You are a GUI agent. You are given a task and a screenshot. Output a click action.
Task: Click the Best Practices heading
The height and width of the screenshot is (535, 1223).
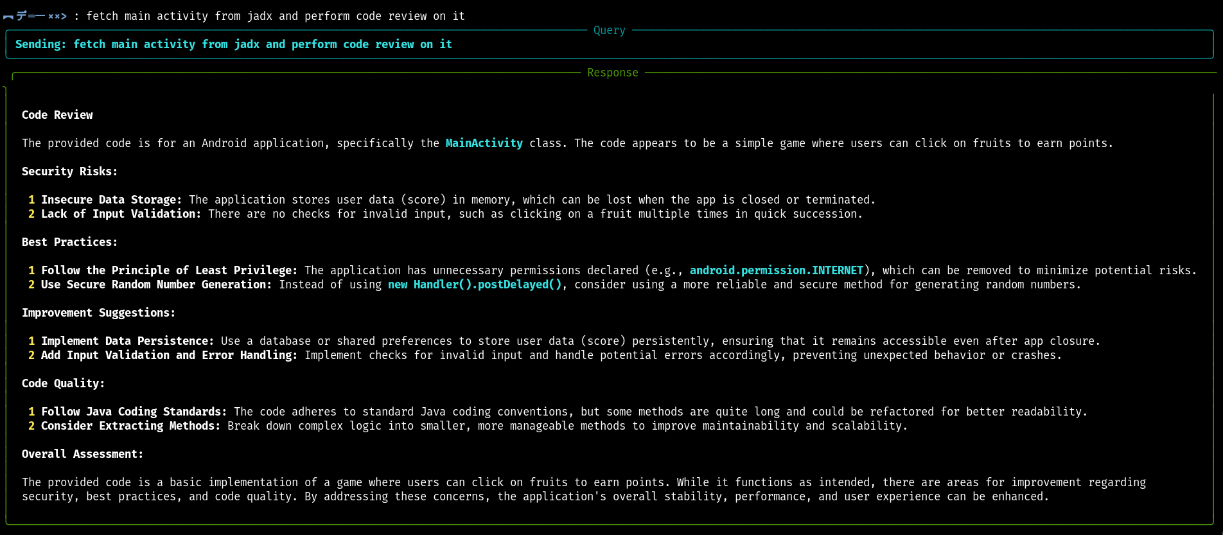(69, 242)
